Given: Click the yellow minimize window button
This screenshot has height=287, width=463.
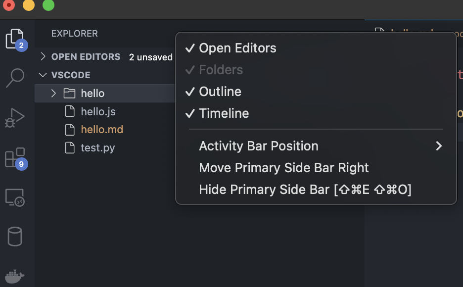Looking at the screenshot, I should (x=29, y=5).
